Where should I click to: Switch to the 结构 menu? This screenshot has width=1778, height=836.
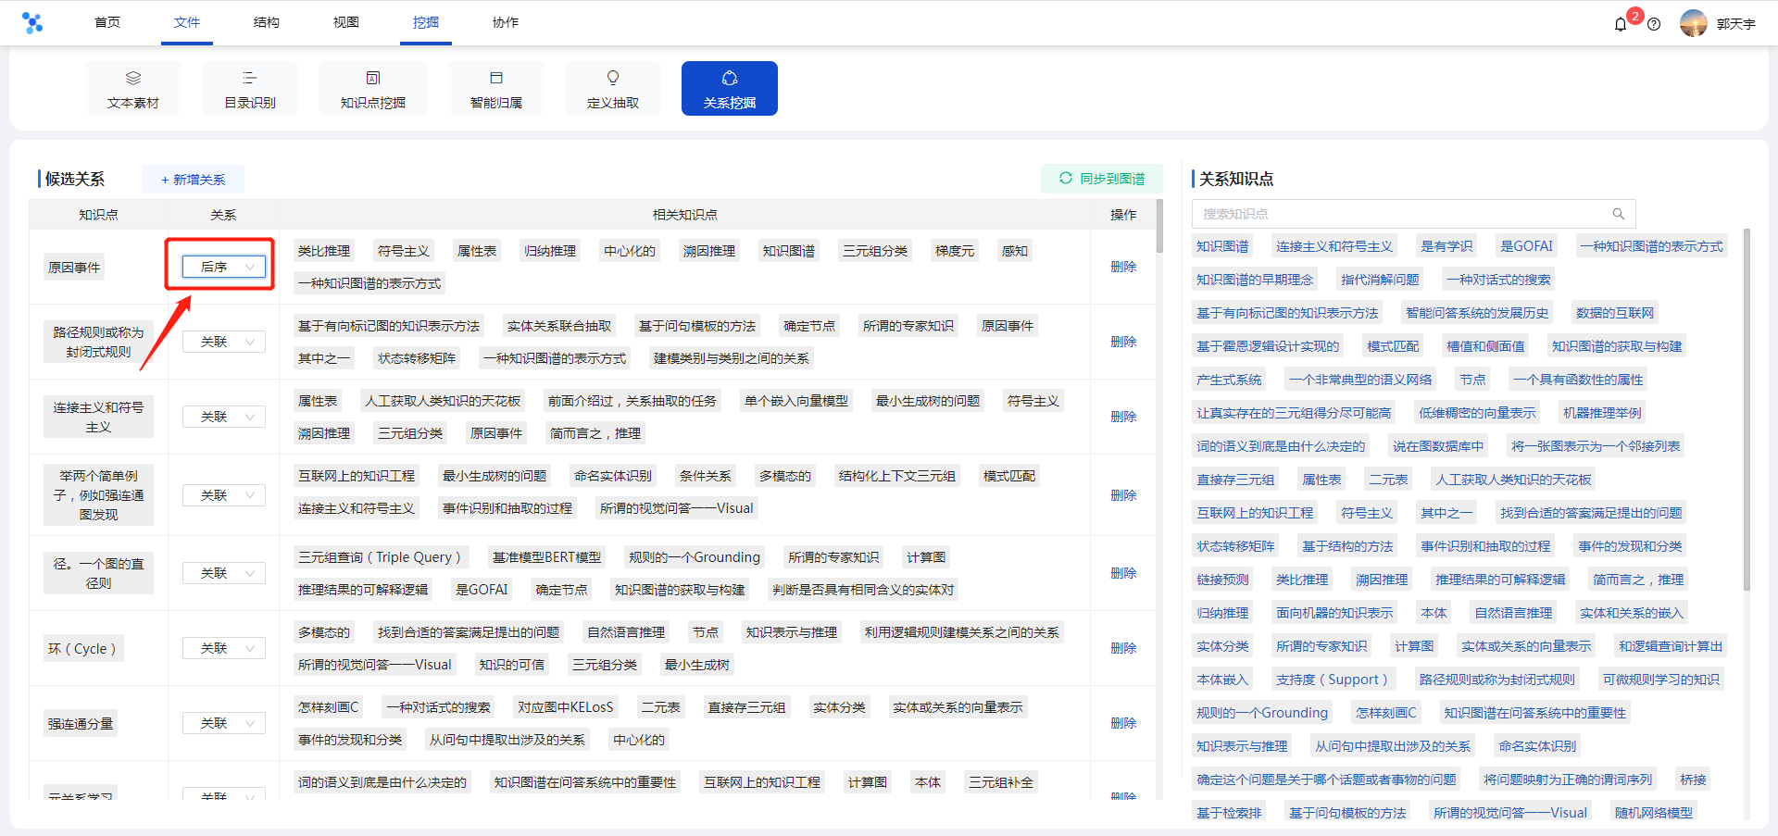pos(267,22)
